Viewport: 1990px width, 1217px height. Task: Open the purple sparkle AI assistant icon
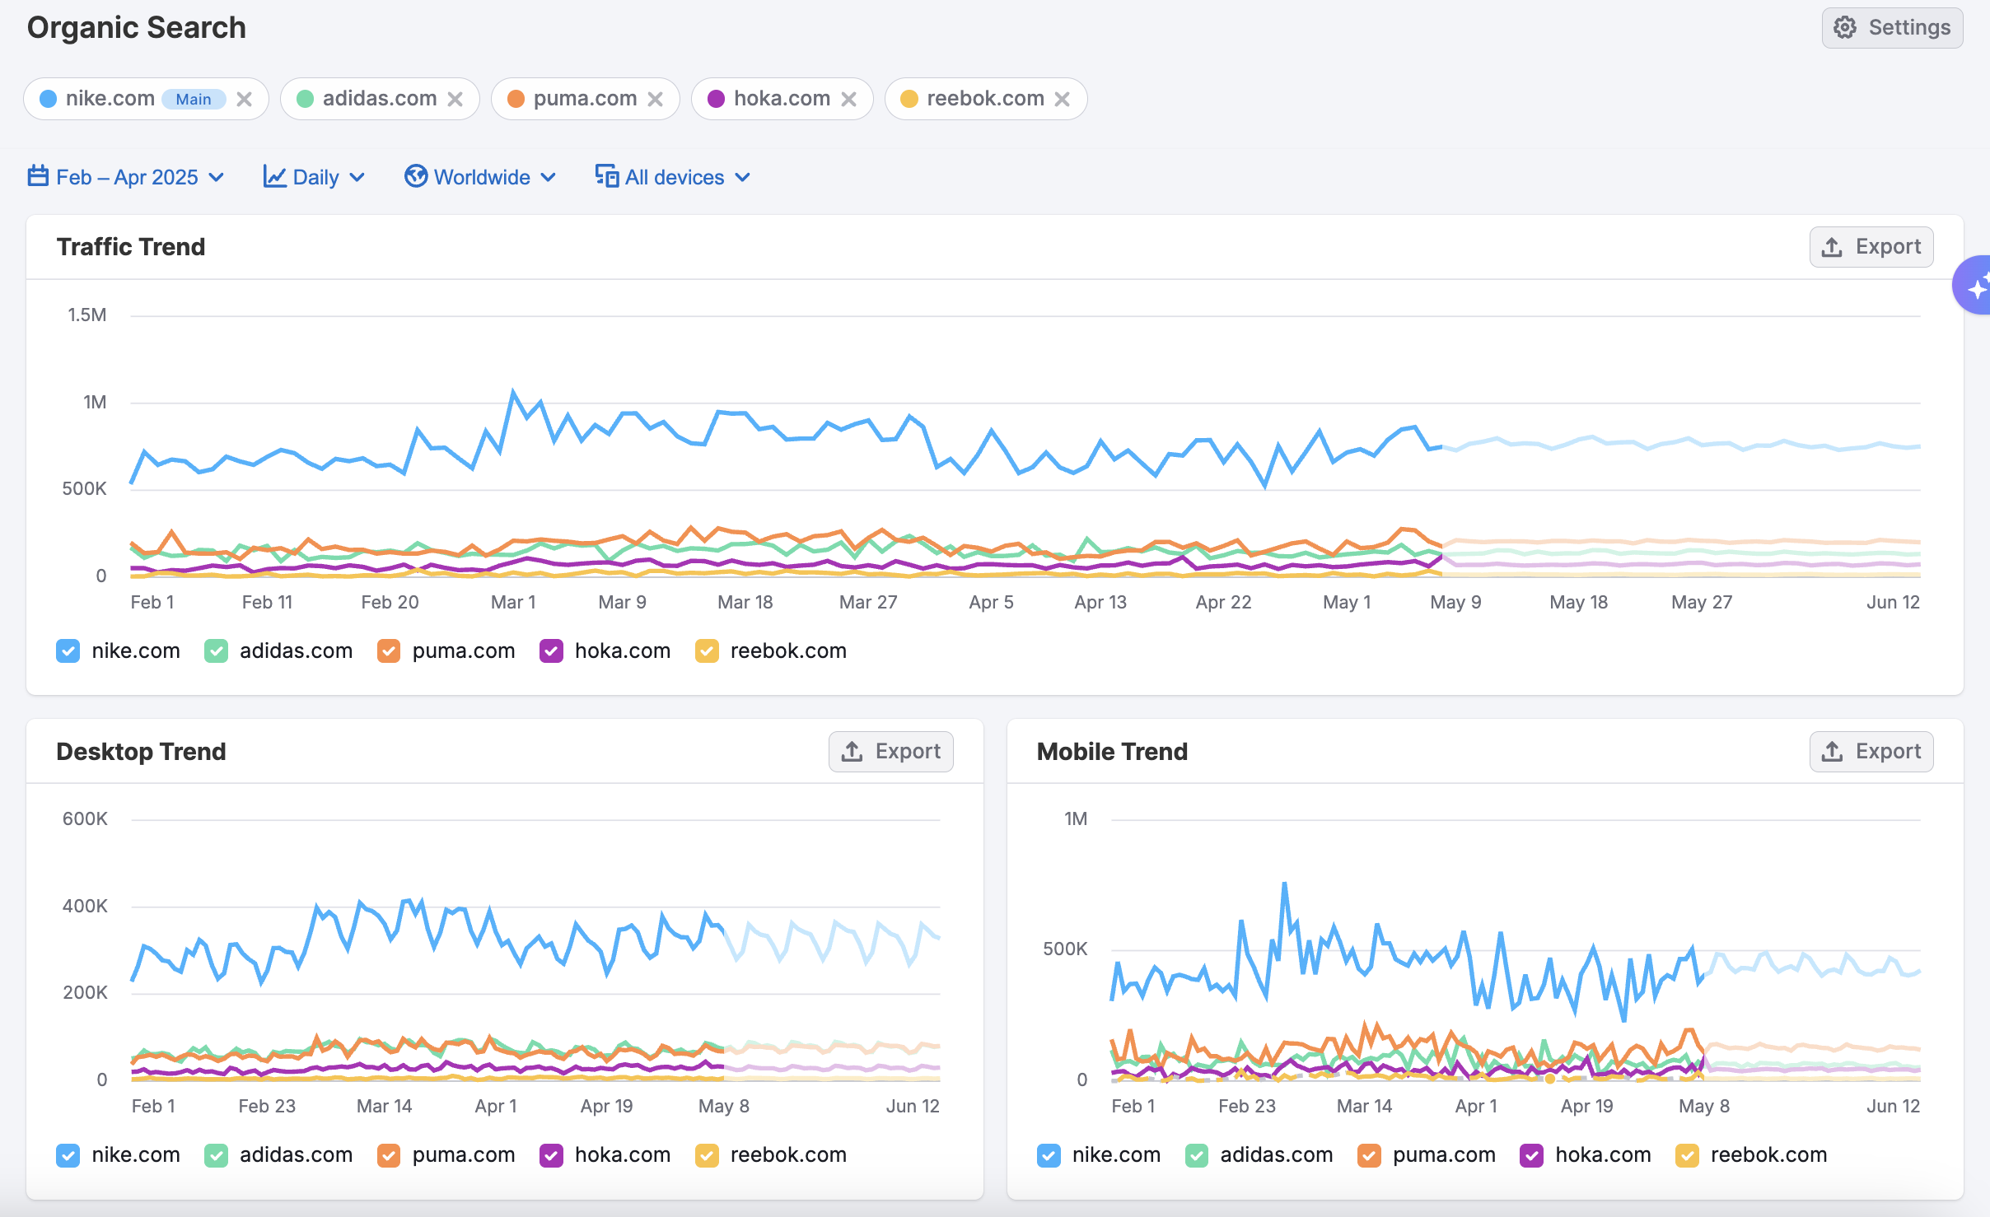[x=1976, y=286]
